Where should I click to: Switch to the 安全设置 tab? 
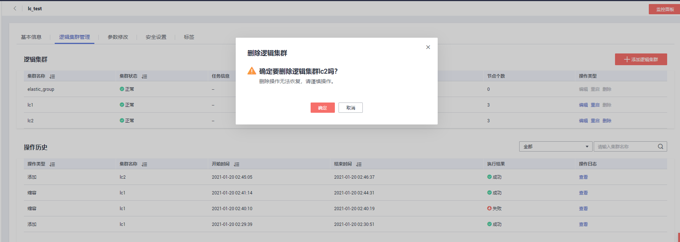point(156,37)
